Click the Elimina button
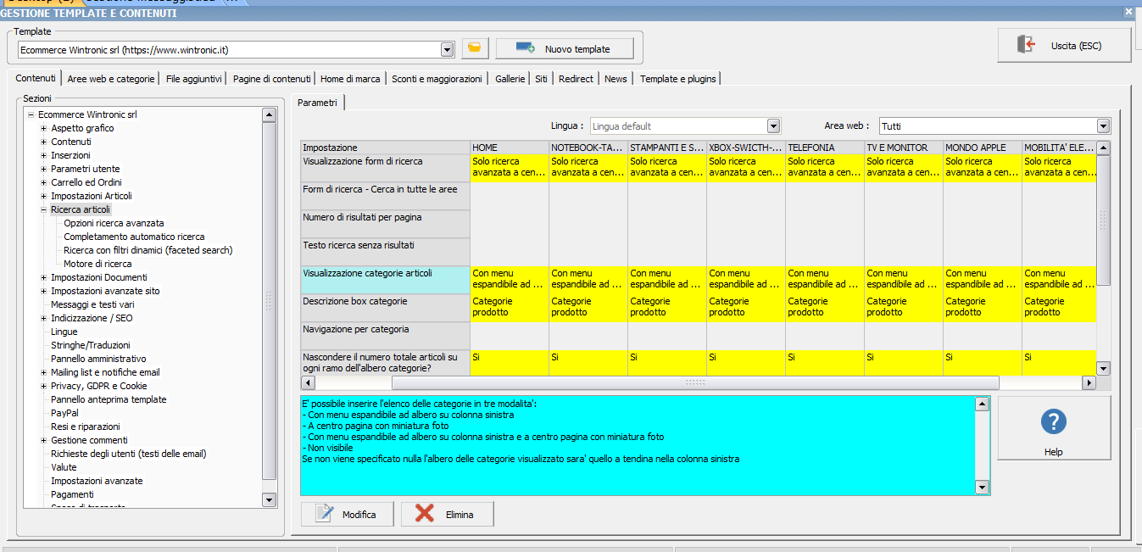The width and height of the screenshot is (1142, 552). click(x=448, y=514)
